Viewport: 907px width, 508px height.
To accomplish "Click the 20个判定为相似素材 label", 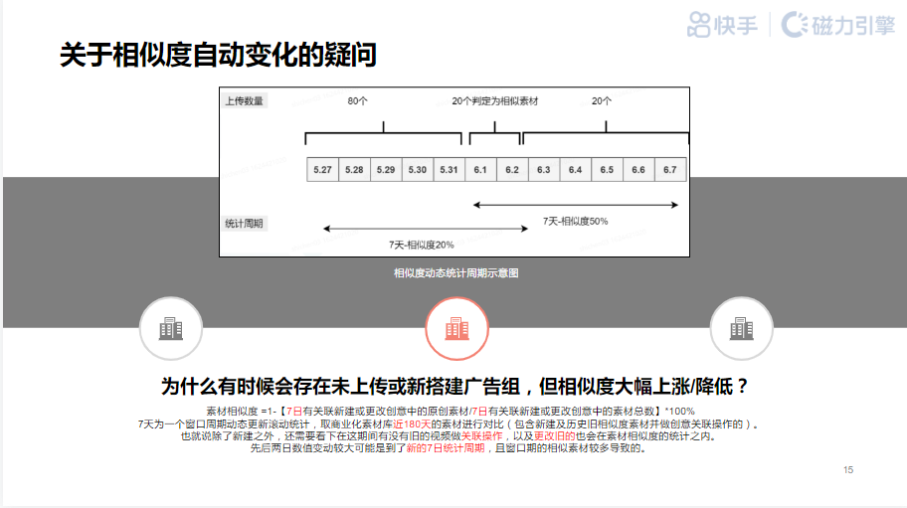I will 494,101.
